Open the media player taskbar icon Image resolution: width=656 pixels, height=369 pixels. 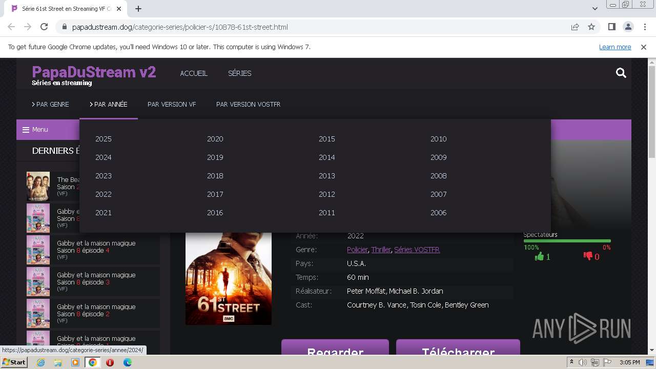75,362
